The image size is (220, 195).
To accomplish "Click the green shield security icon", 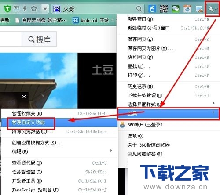I will coord(7,9).
